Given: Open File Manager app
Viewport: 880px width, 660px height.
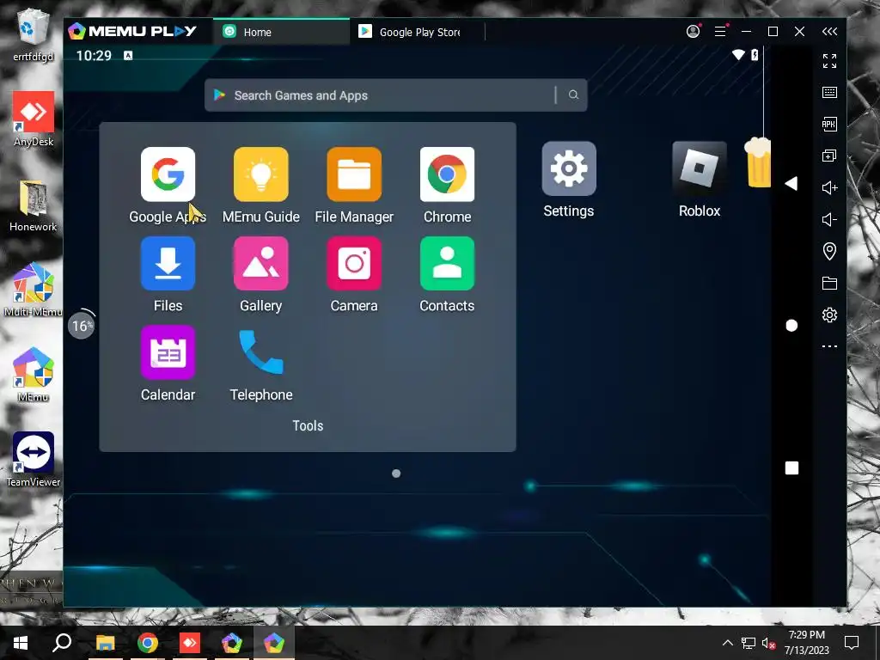Looking at the screenshot, I should click(x=354, y=174).
